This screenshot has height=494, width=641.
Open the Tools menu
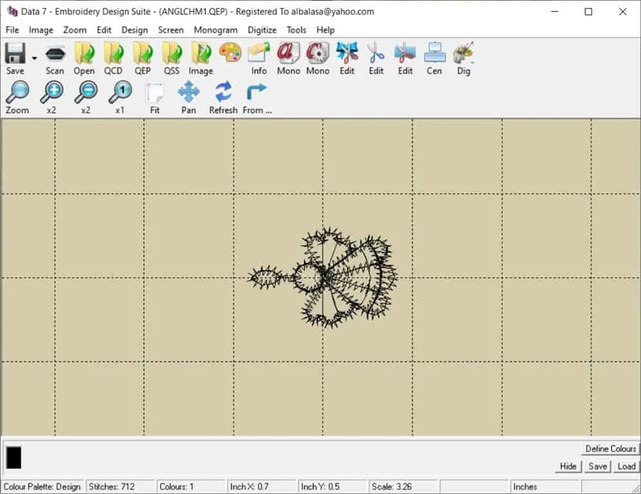tap(296, 30)
